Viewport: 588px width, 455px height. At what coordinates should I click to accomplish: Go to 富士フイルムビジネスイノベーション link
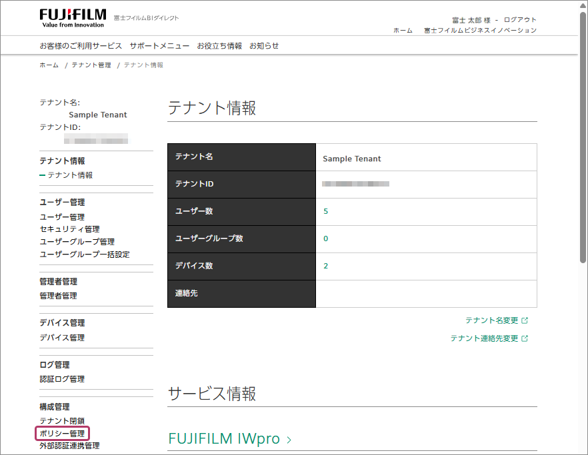[480, 30]
